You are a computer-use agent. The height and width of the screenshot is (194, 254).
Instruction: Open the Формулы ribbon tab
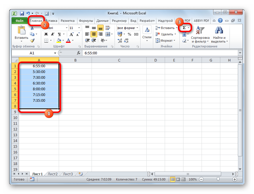coord(86,21)
